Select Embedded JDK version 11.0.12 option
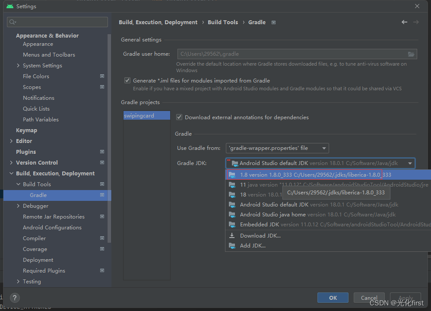The width and height of the screenshot is (431, 311). (x=328, y=225)
